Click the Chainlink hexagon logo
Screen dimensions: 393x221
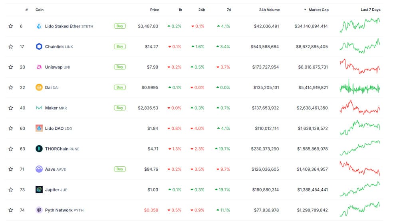39,47
